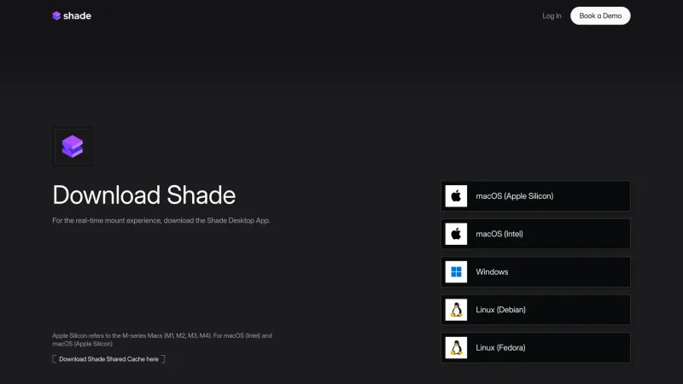Click the penguin icon for Linux Fedora
The height and width of the screenshot is (384, 683).
click(x=456, y=347)
